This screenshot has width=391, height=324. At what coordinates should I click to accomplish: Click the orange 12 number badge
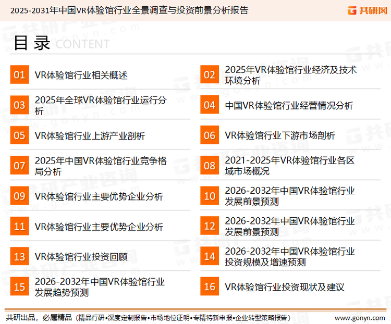[x=210, y=226]
